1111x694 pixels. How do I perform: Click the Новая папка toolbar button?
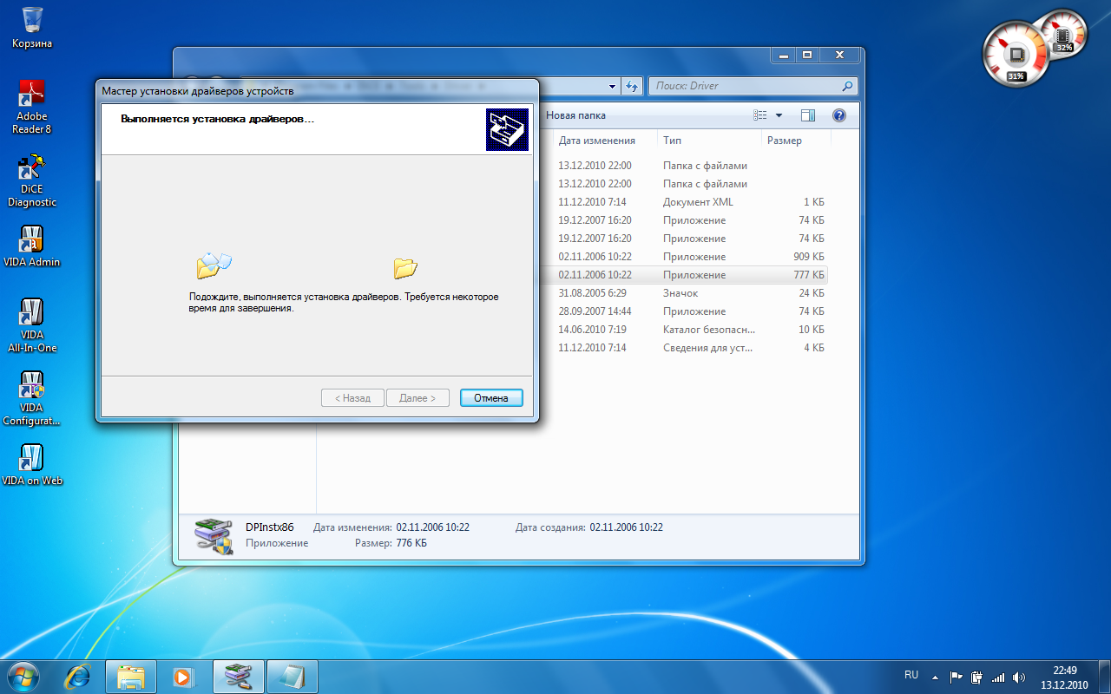pos(575,115)
